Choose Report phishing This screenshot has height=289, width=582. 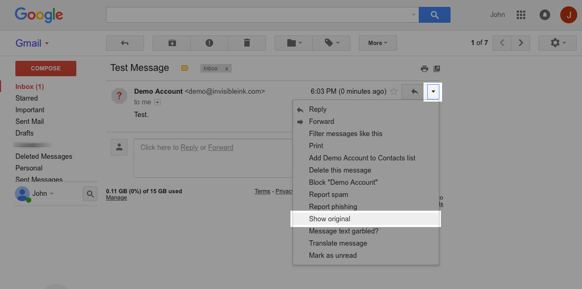[366, 206]
